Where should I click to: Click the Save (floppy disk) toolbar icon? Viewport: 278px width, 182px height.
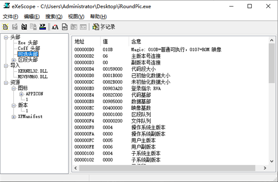tap(24, 27)
